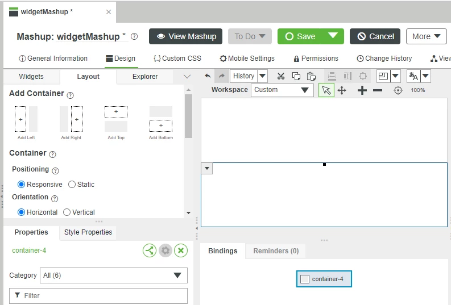Screen dimensions: 451x305
Task: Click the share bindings icon for container-4
Action: pyautogui.click(x=150, y=250)
